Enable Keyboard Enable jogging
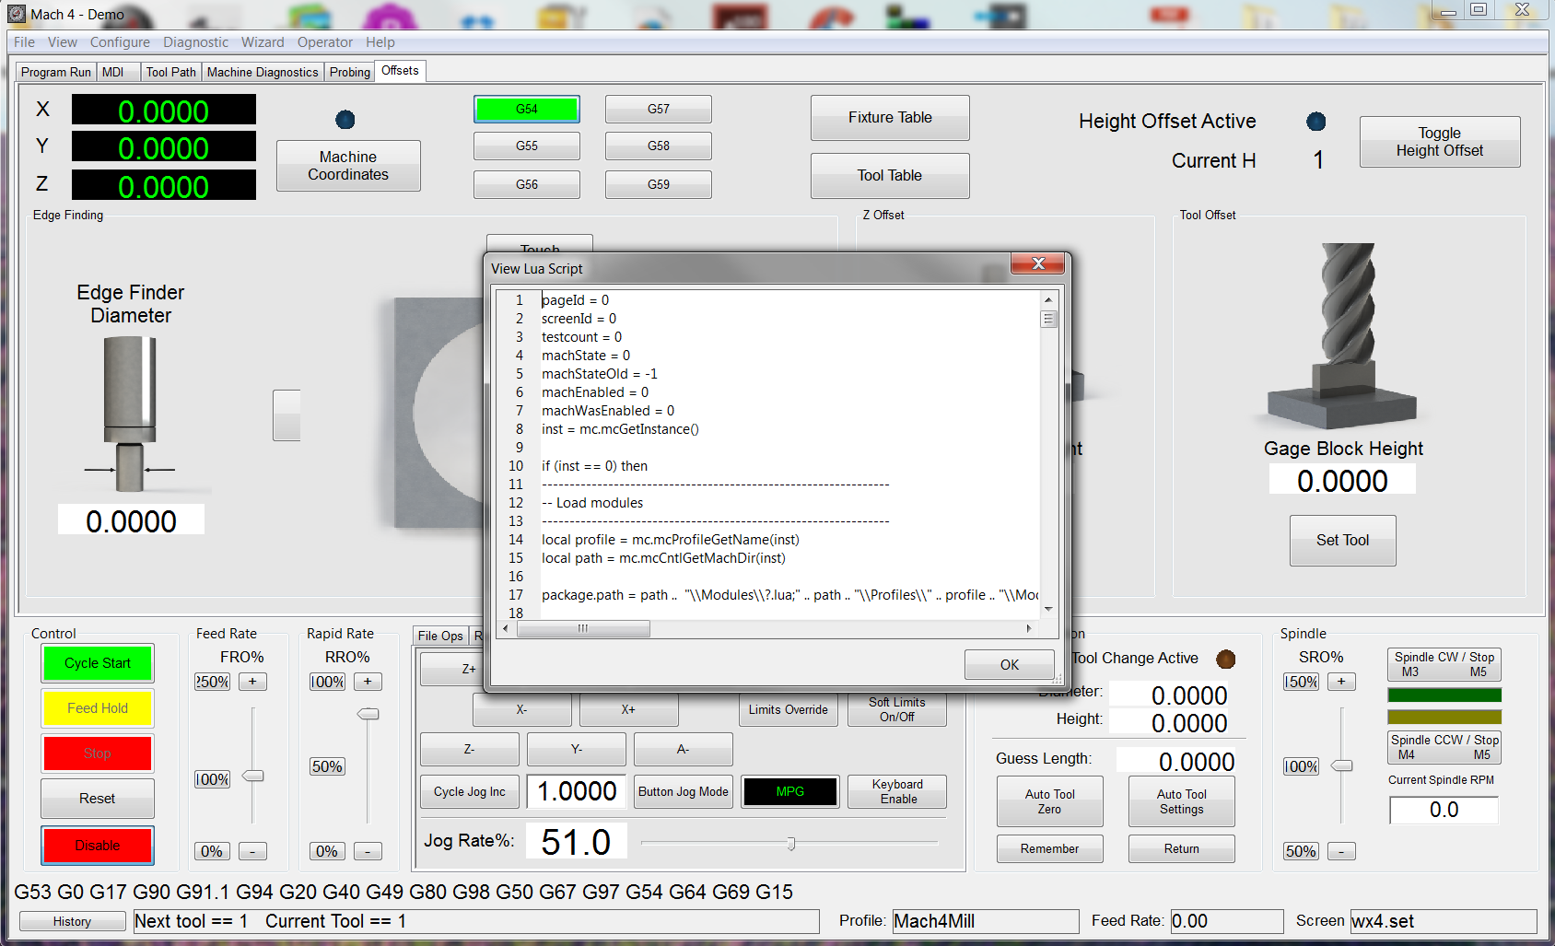Image resolution: width=1555 pixels, height=946 pixels. coord(895,790)
